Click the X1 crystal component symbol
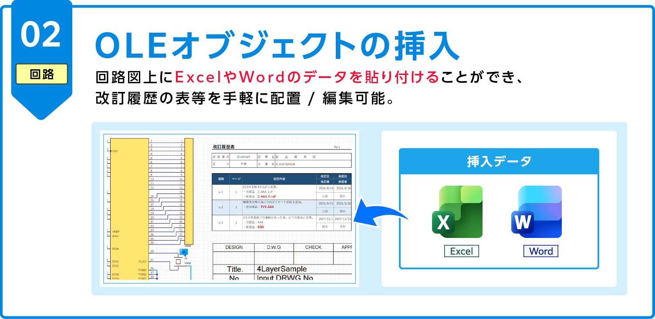The height and width of the screenshot is (319, 655). click(178, 262)
